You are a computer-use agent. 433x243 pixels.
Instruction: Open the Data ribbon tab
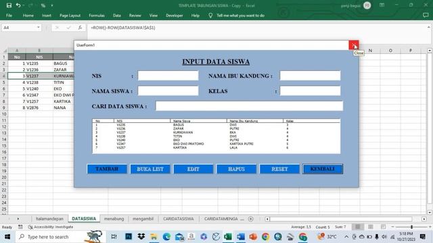tap(117, 16)
